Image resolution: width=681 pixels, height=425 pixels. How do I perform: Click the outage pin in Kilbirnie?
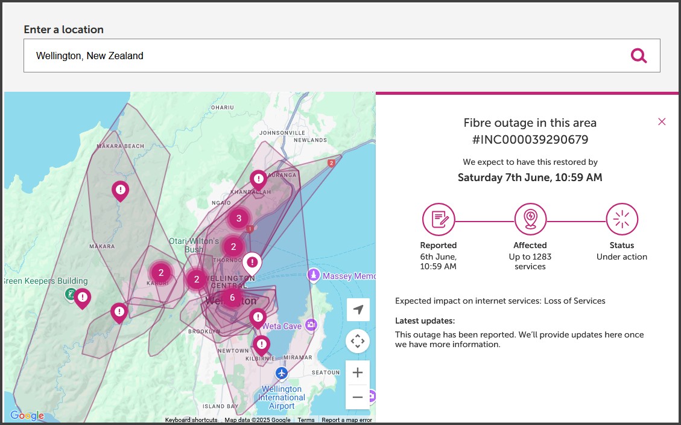[261, 345]
